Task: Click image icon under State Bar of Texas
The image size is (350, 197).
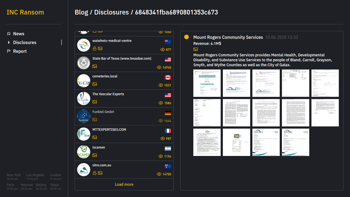Action: (95, 66)
